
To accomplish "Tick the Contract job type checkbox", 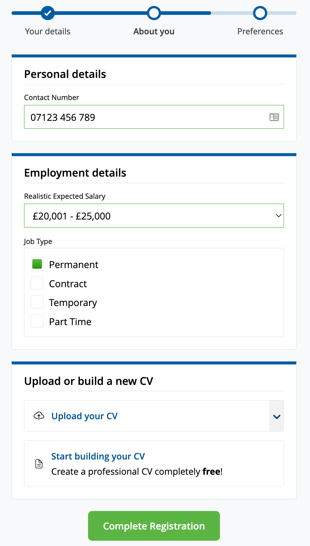I will [37, 283].
